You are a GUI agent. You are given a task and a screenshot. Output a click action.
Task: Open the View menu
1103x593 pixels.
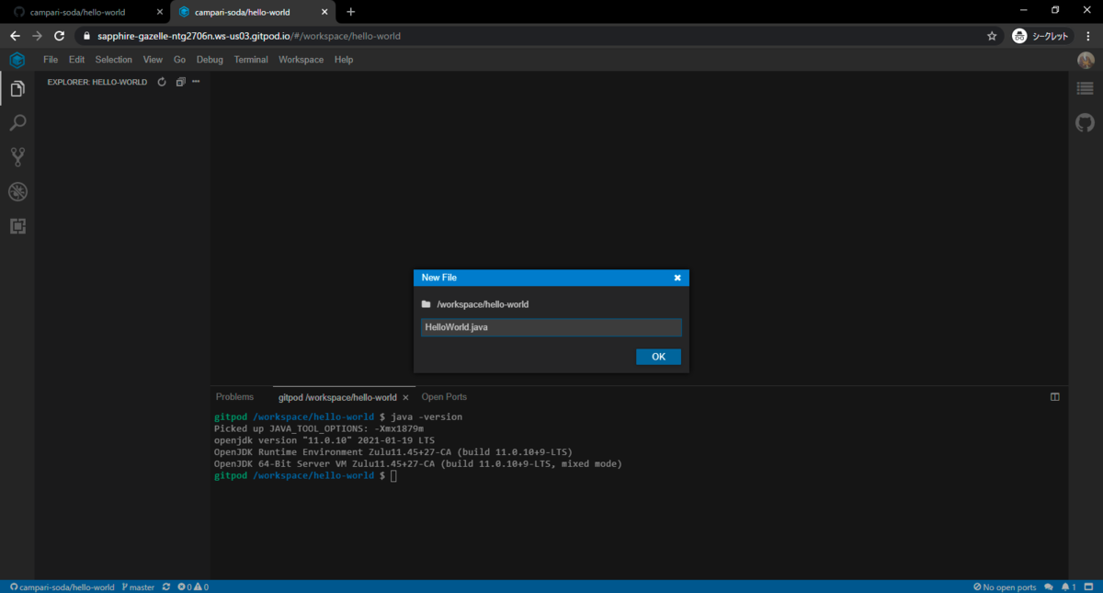click(x=153, y=60)
